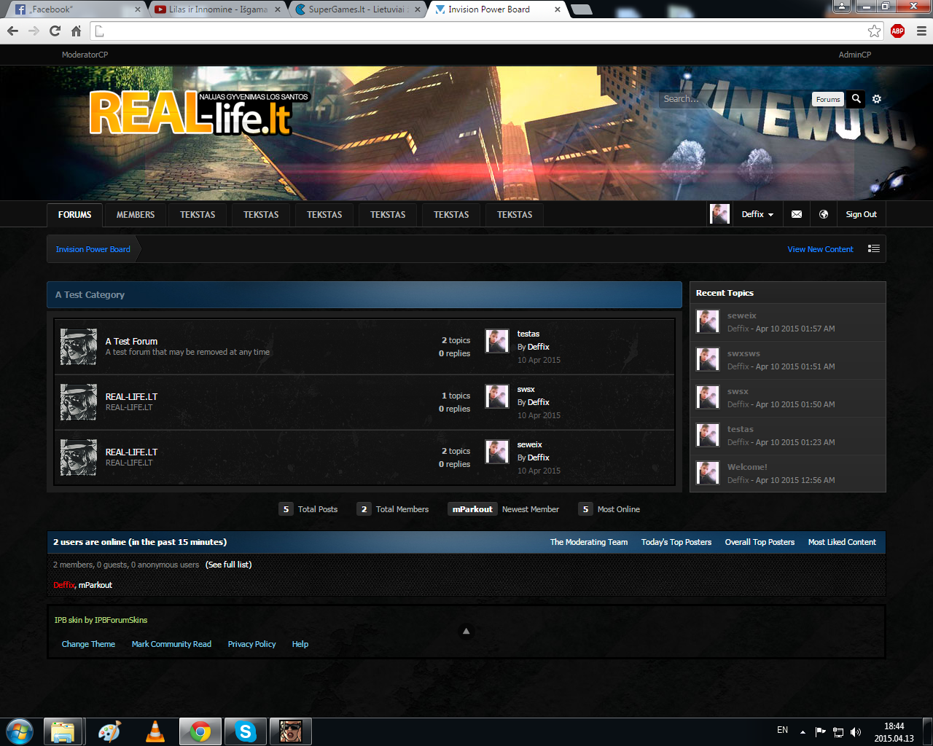The height and width of the screenshot is (746, 933).
Task: Select the FORUMS navigation tab
Action: click(75, 215)
